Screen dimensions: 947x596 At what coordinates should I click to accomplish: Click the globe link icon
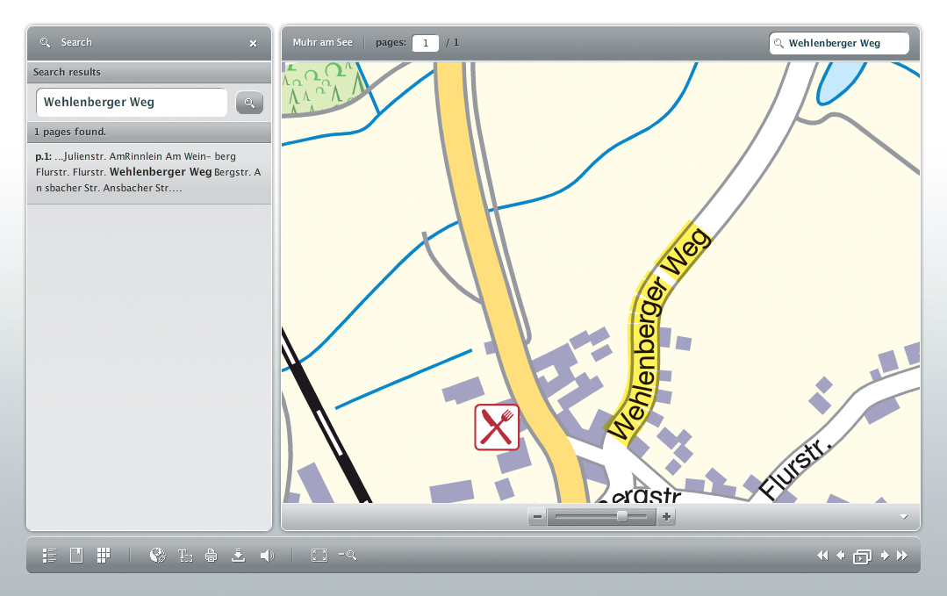(x=157, y=555)
